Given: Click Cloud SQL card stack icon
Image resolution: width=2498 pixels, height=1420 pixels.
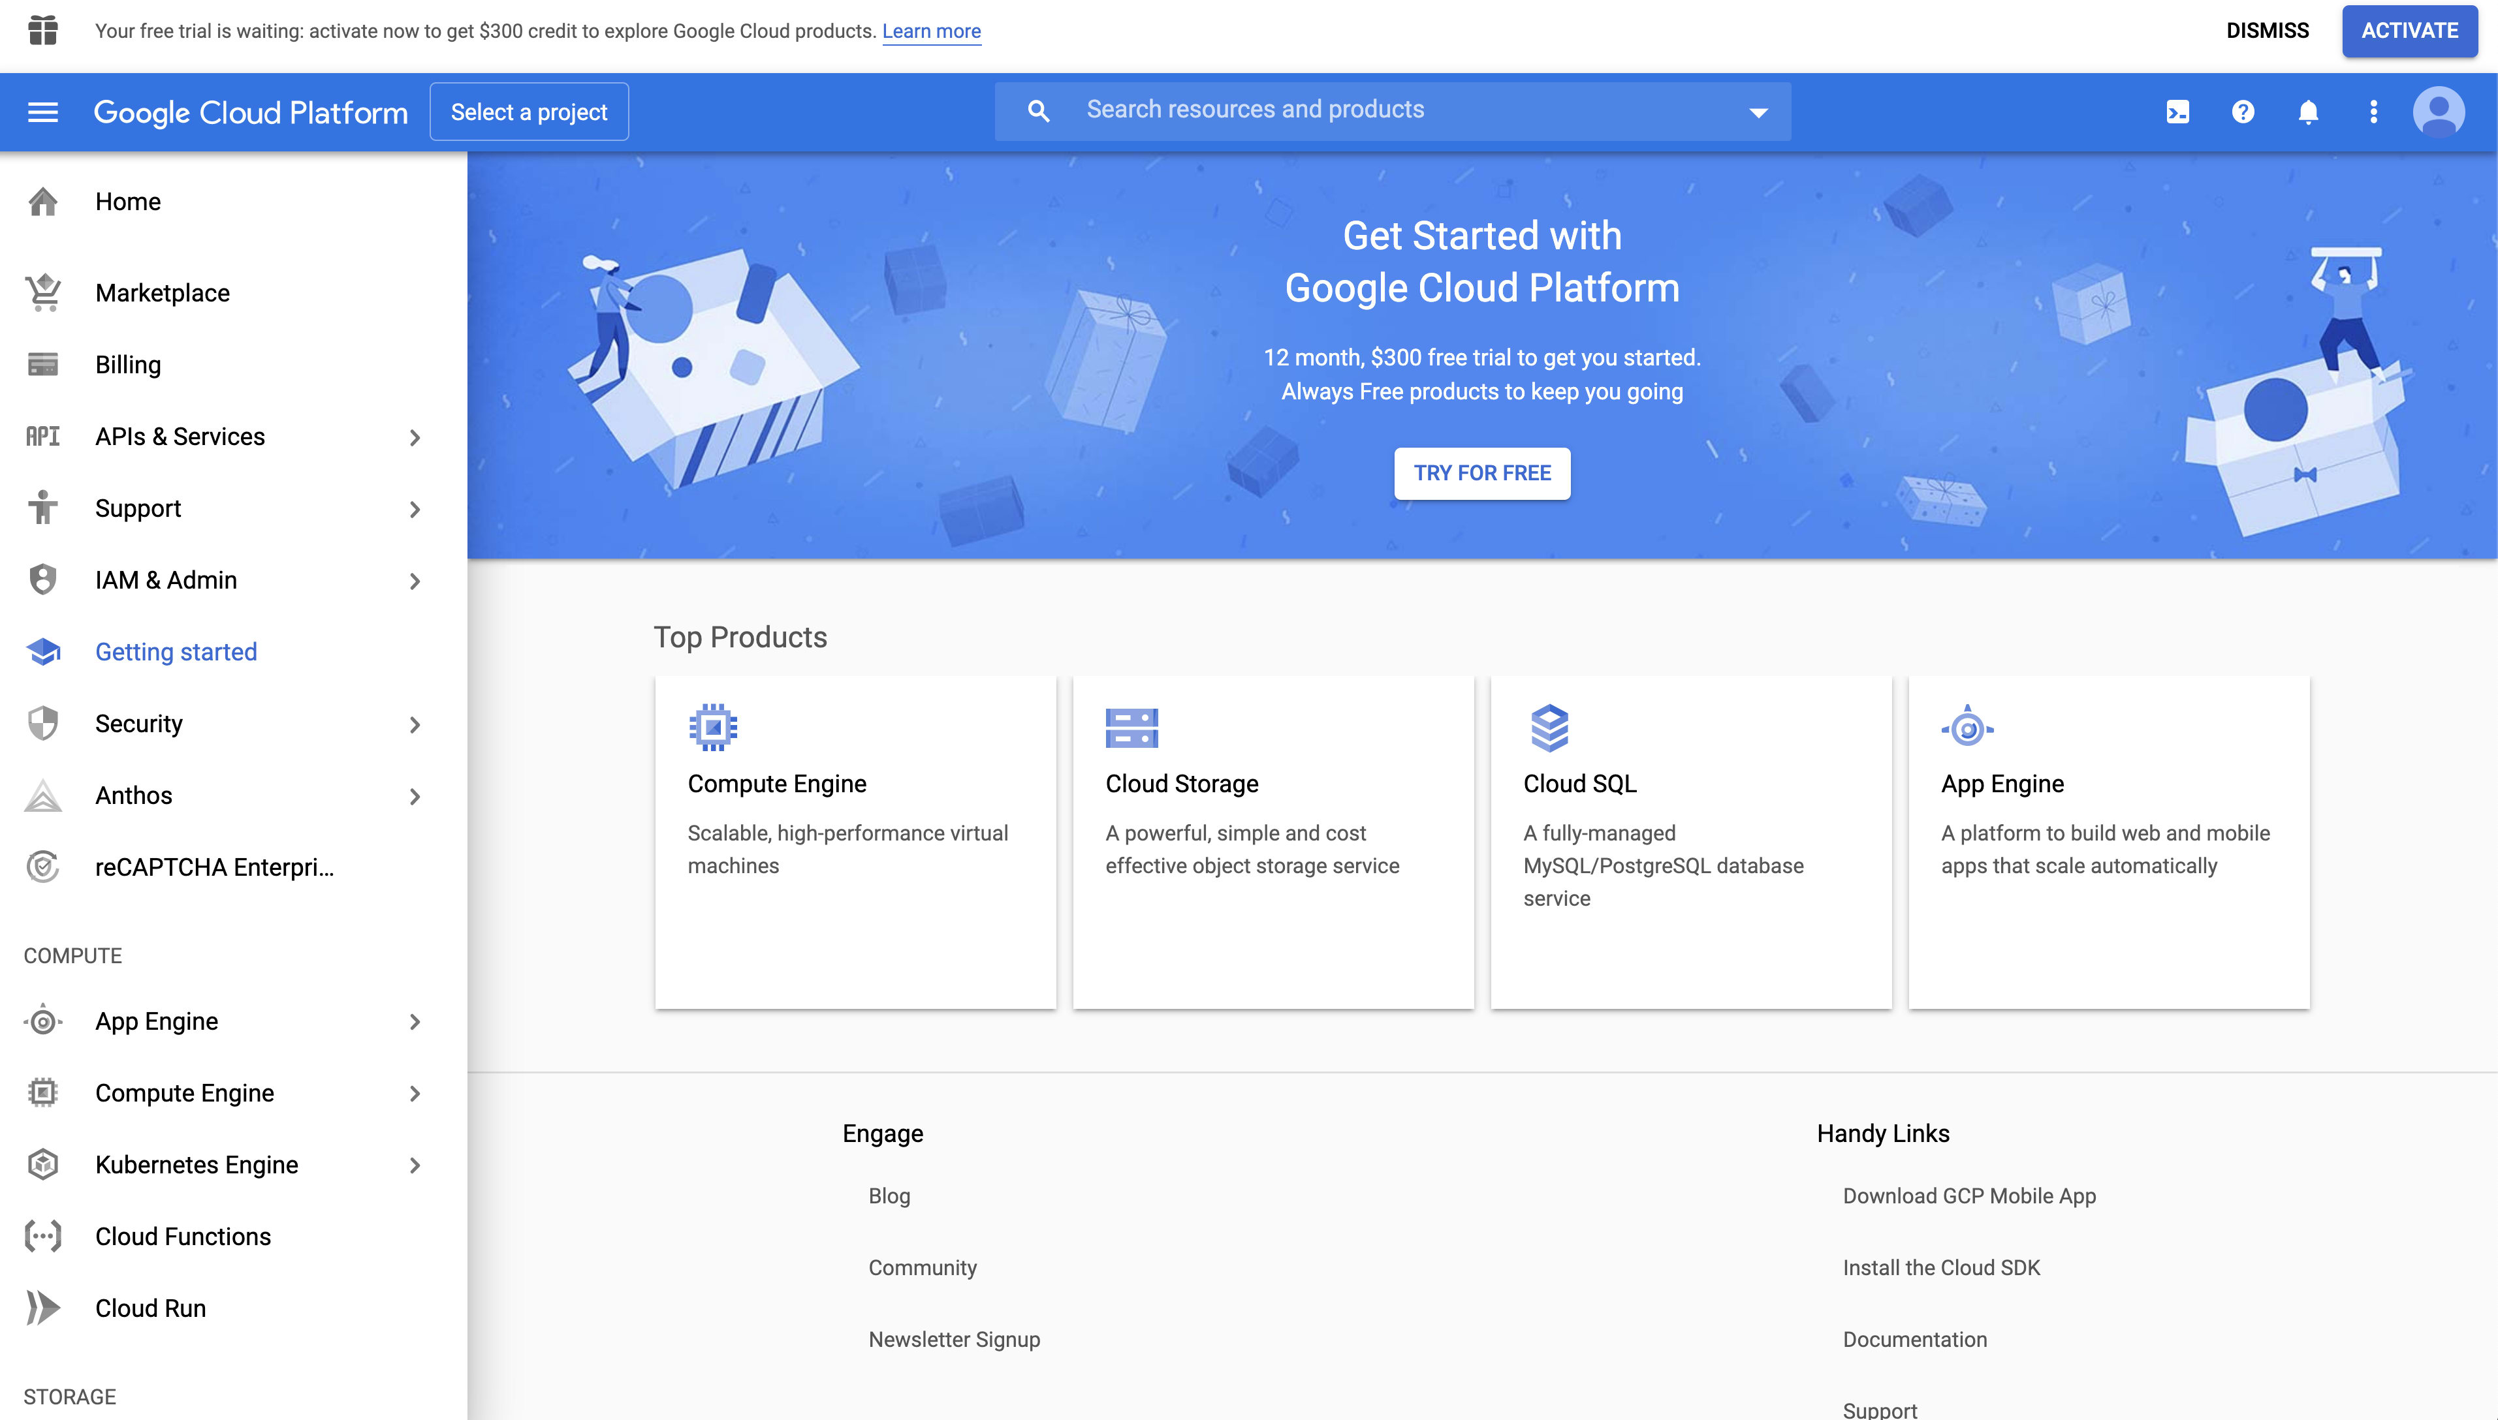Looking at the screenshot, I should click(1549, 728).
